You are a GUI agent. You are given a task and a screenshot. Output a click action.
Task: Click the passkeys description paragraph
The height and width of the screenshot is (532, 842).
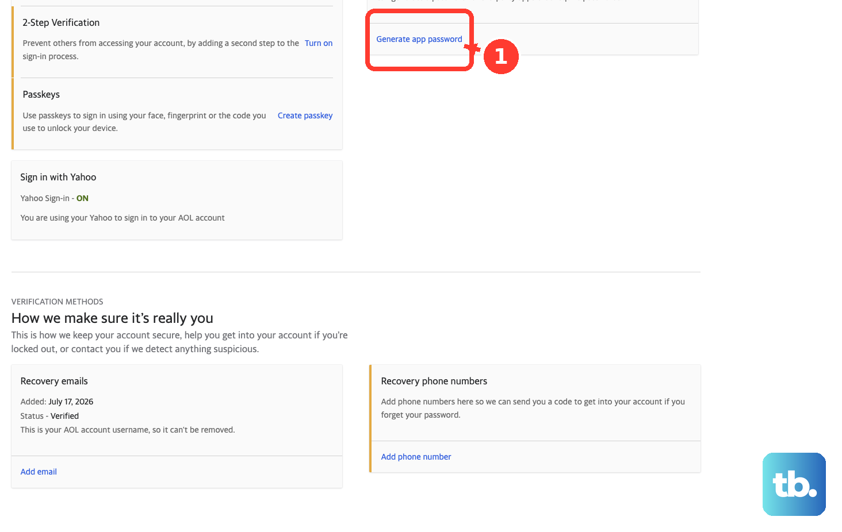pyautogui.click(x=144, y=122)
